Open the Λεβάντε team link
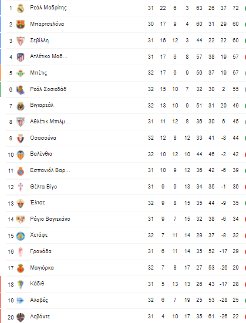This screenshot has height=323, width=246. [x=40, y=317]
